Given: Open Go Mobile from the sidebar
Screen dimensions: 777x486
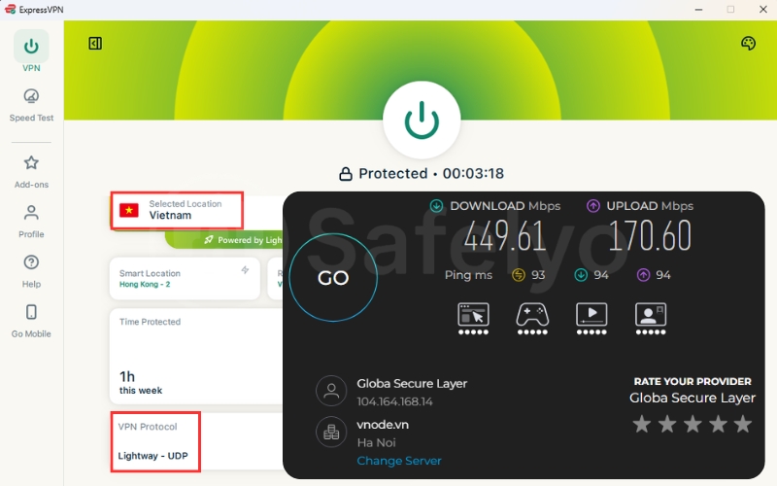Looking at the screenshot, I should pyautogui.click(x=31, y=321).
